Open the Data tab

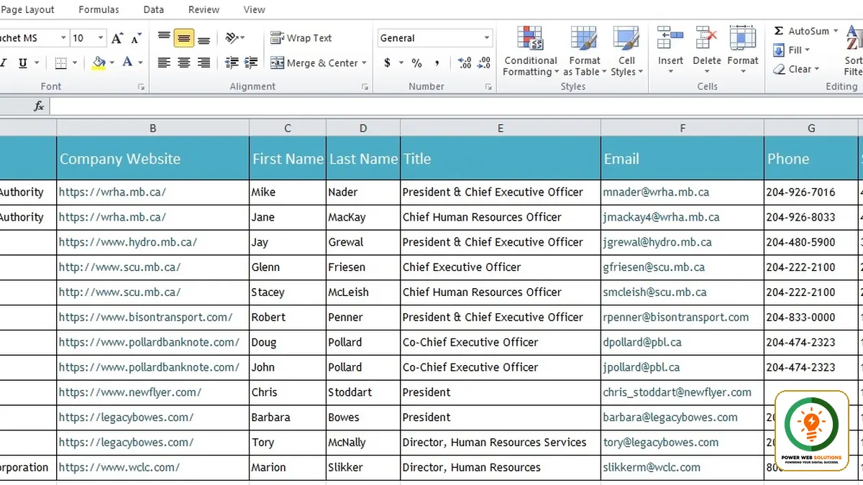click(x=154, y=10)
